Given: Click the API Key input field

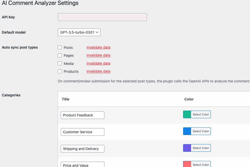Looking at the screenshot, I should coord(102,17).
